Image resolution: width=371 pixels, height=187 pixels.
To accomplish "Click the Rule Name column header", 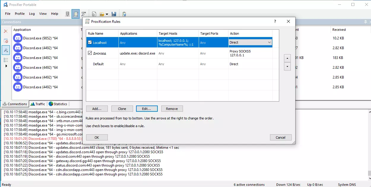I will [102, 33].
